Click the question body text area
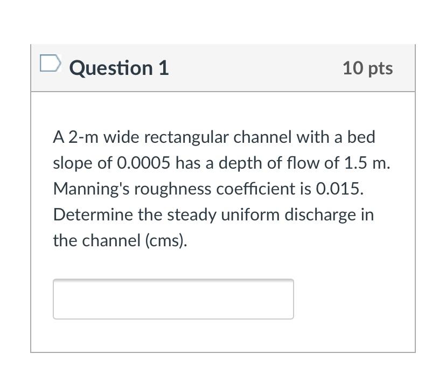Screen dimensions: 446x388 pos(221,189)
